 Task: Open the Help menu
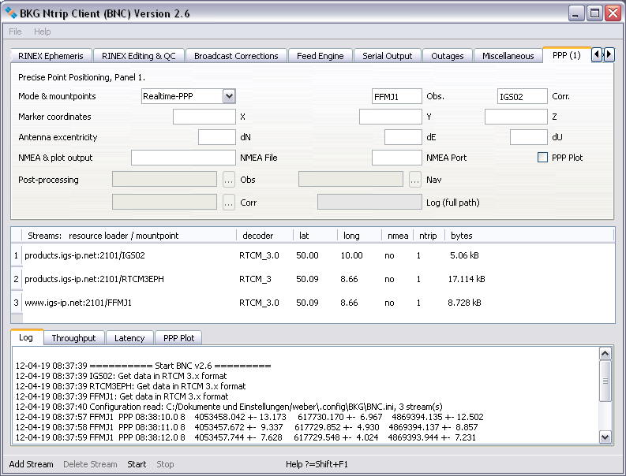coord(42,32)
